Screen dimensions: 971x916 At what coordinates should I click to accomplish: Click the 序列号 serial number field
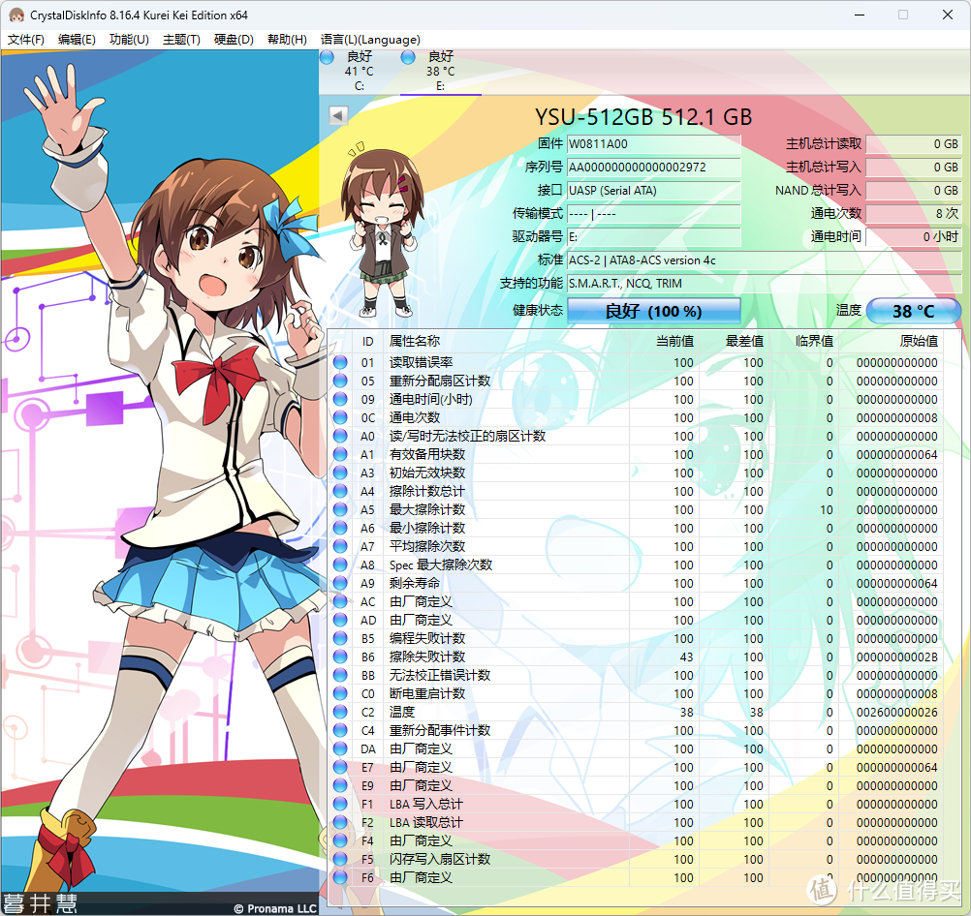click(653, 167)
